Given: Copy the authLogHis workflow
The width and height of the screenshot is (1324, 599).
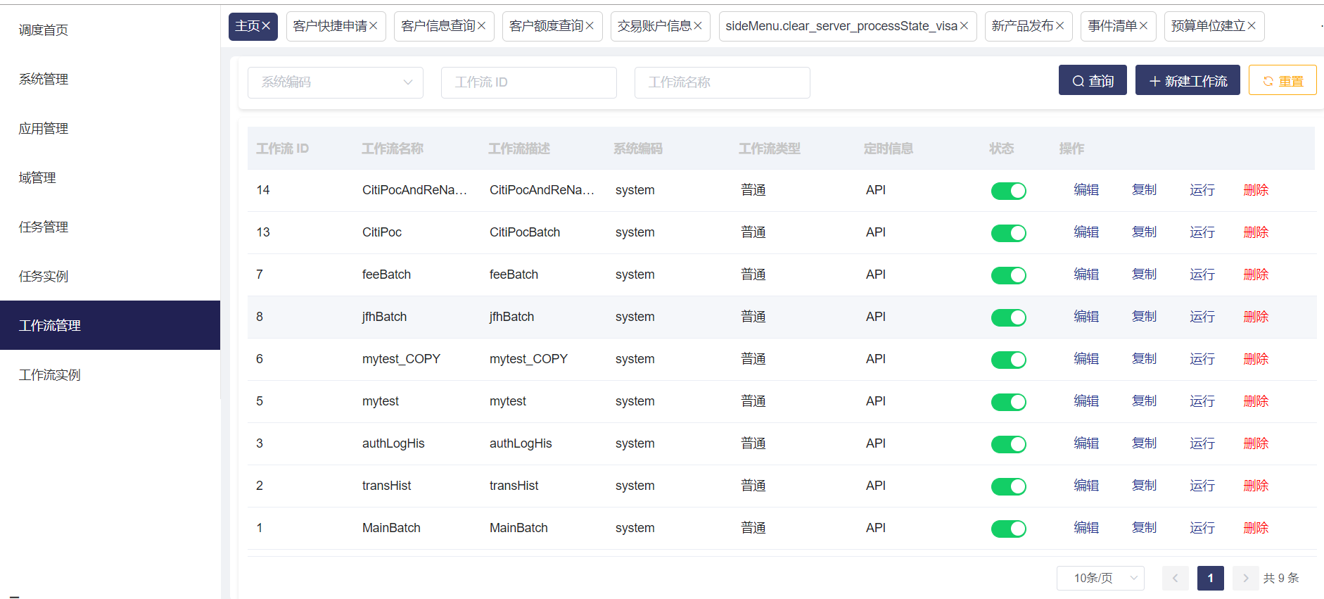Looking at the screenshot, I should 1144,443.
